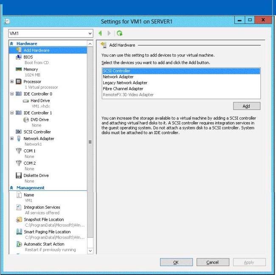This screenshot has height=275, width=276.
Task: Click the OK button
Action: pos(176,262)
